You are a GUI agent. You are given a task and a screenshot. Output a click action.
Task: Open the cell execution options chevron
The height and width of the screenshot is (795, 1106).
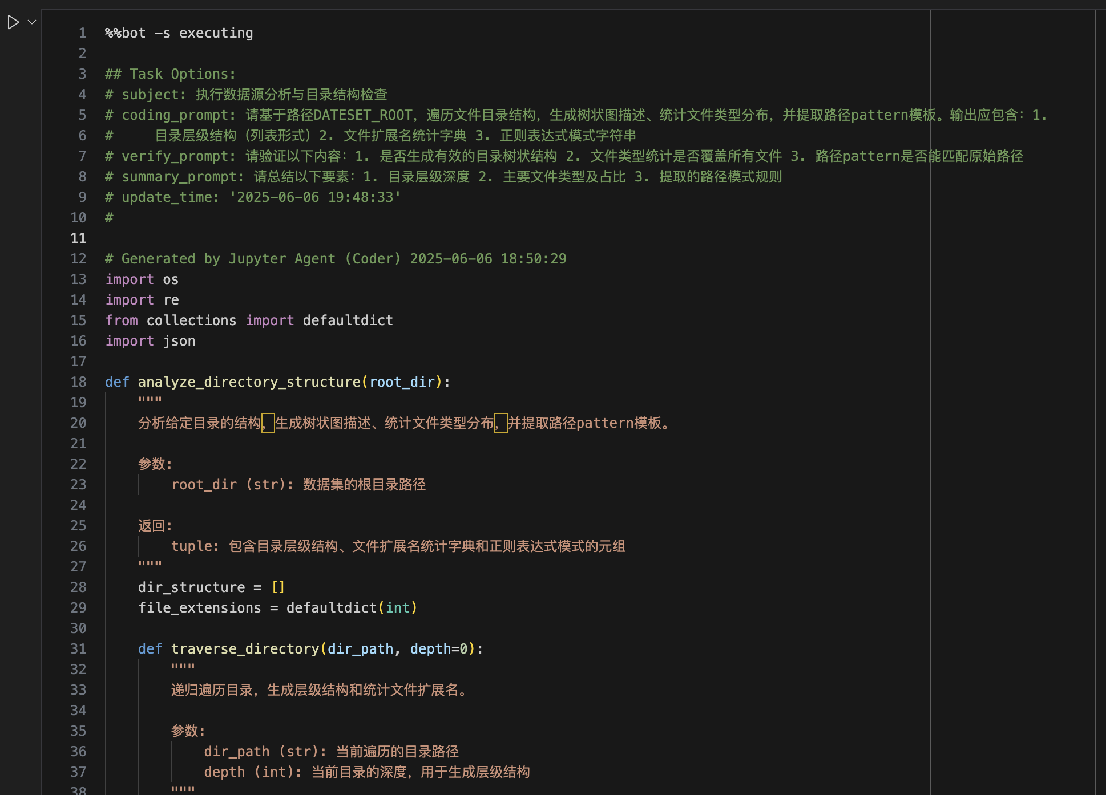31,22
